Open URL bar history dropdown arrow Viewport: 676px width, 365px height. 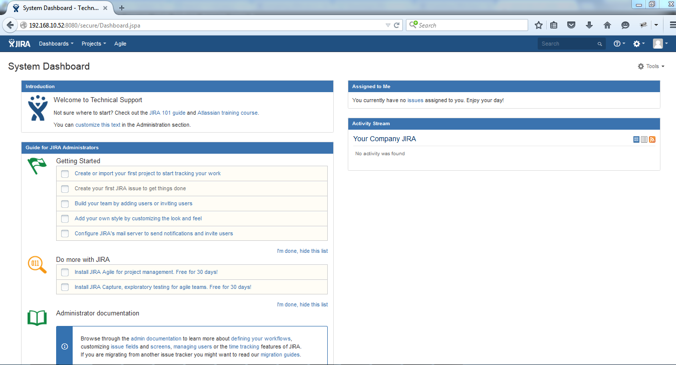(x=388, y=25)
